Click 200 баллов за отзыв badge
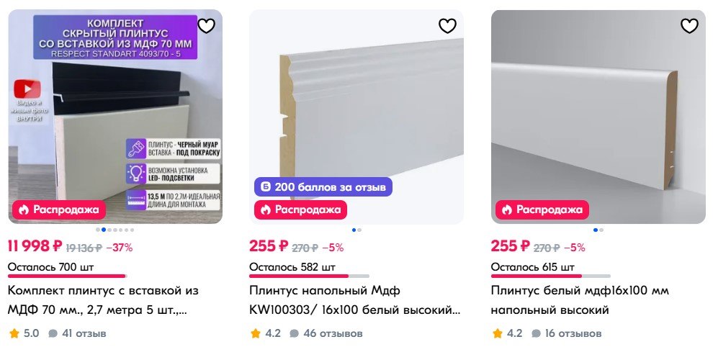The width and height of the screenshot is (713, 347). 323,187
